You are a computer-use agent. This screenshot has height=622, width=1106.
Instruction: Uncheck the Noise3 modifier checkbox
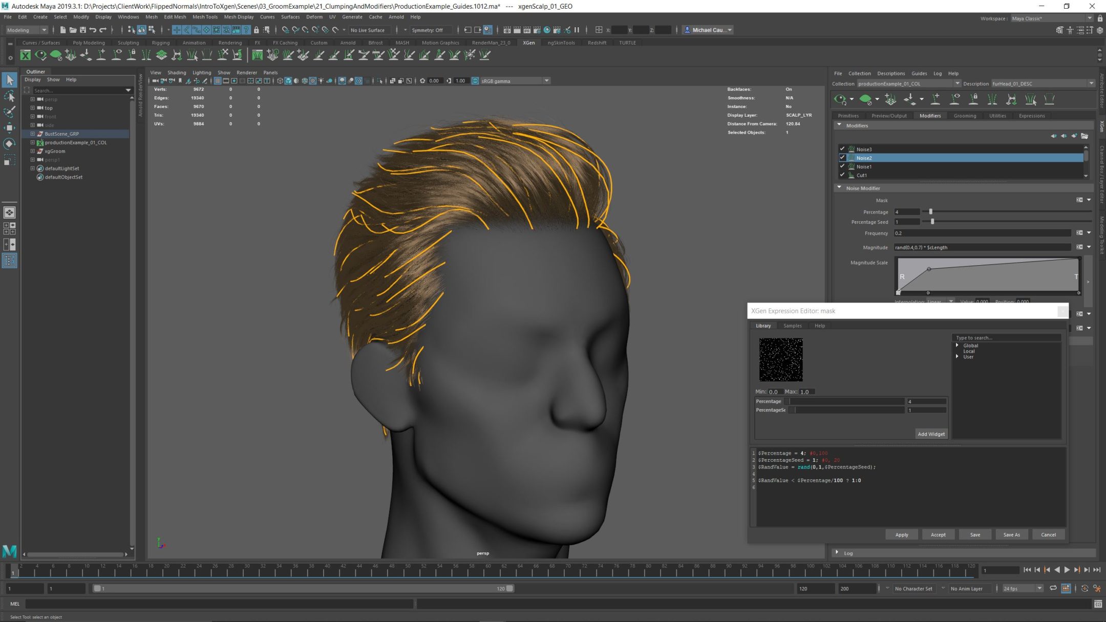click(843, 148)
